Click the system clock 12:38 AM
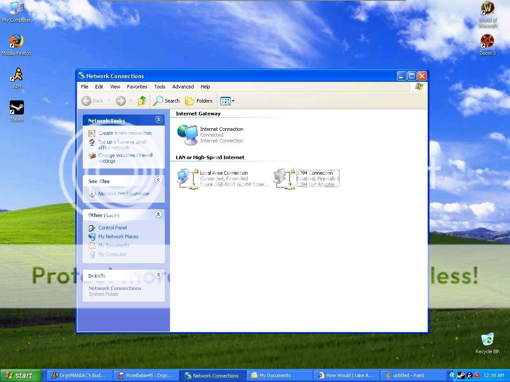The width and height of the screenshot is (510, 382). (x=494, y=375)
